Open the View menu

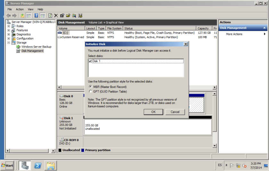click(31, 9)
